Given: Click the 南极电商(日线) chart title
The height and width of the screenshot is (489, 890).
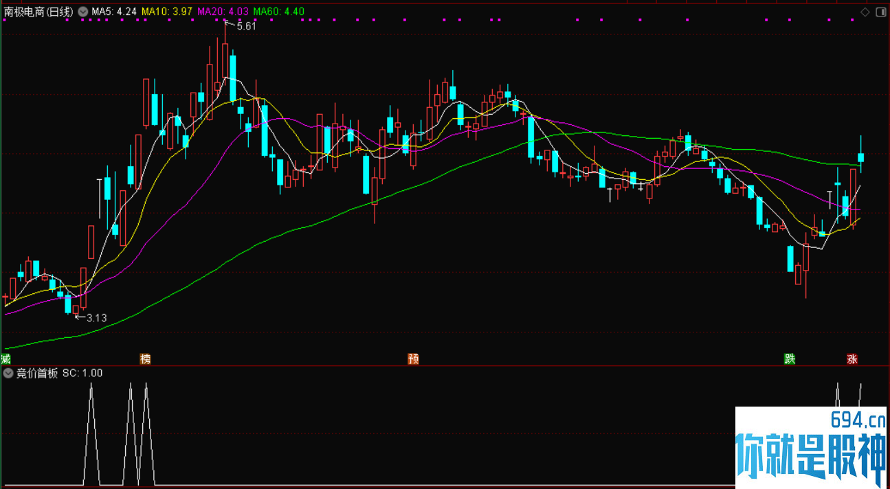Looking at the screenshot, I should [x=38, y=12].
